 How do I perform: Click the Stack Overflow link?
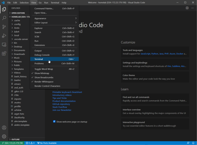[60, 107]
